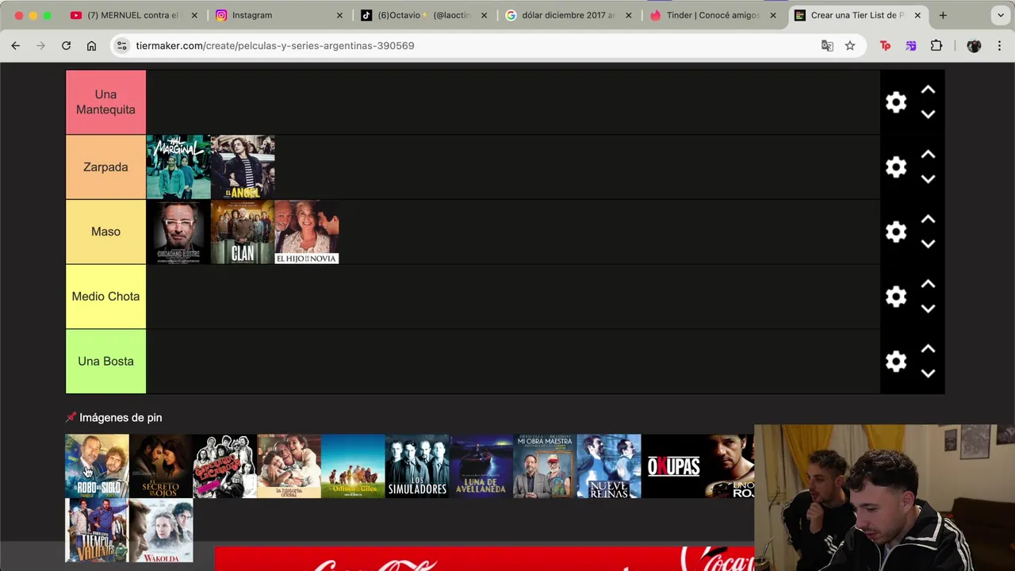The image size is (1015, 571).
Task: Go back to previous page
Action: (x=16, y=46)
